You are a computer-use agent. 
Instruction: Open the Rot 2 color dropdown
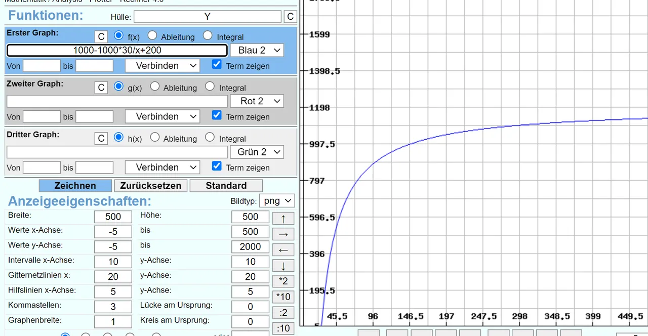(257, 101)
